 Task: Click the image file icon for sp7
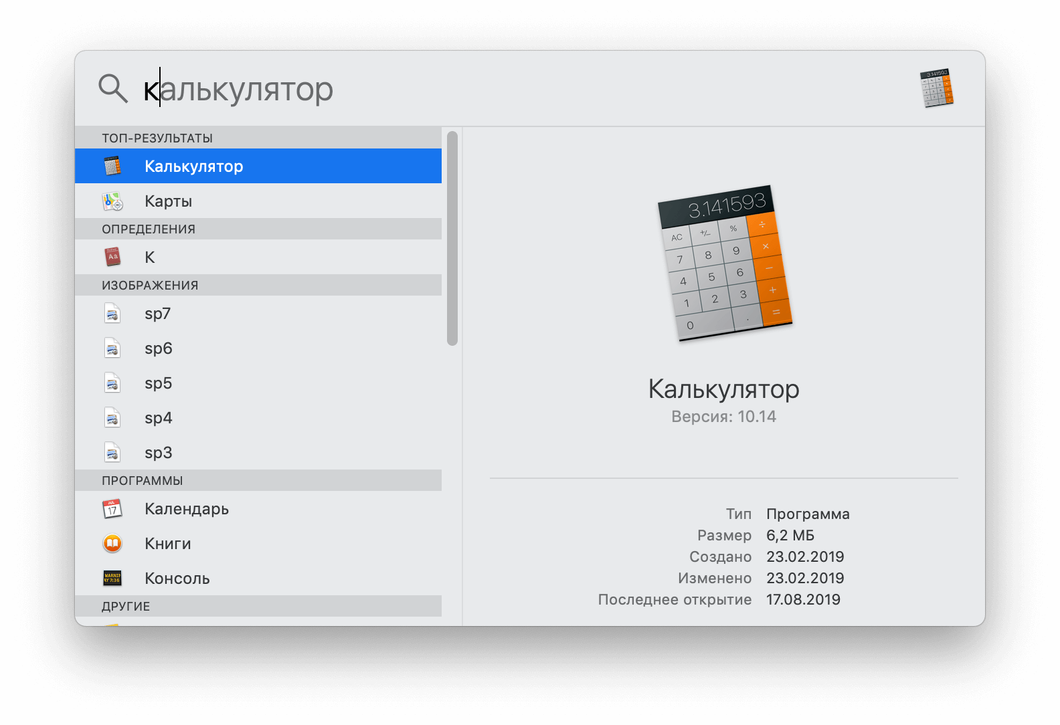[112, 313]
